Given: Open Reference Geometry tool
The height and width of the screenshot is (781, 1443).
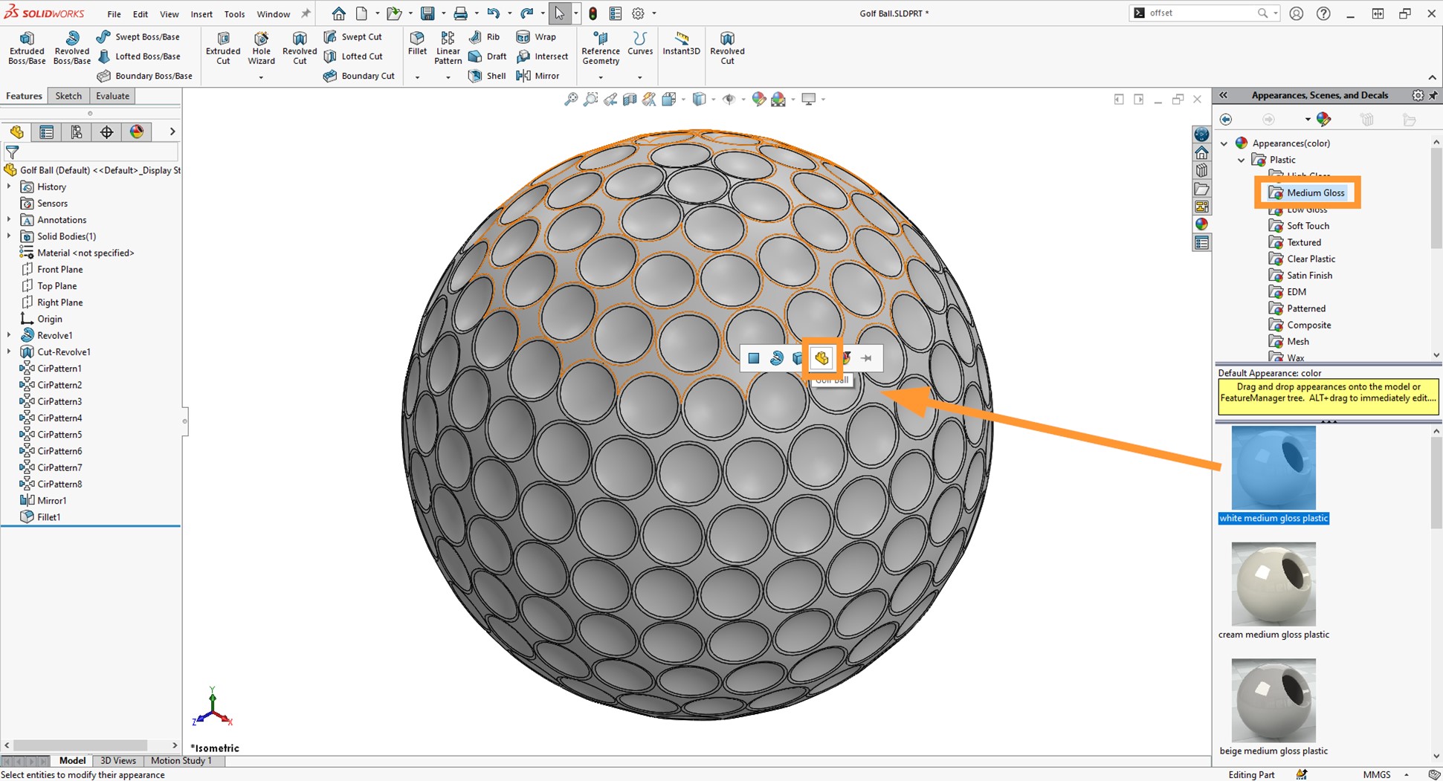Looking at the screenshot, I should tap(600, 47).
